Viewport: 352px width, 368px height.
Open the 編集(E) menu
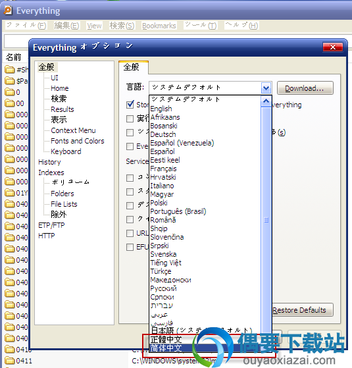tap(66, 26)
